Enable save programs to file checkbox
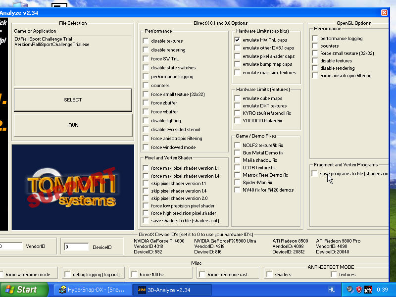 pyautogui.click(x=314, y=174)
